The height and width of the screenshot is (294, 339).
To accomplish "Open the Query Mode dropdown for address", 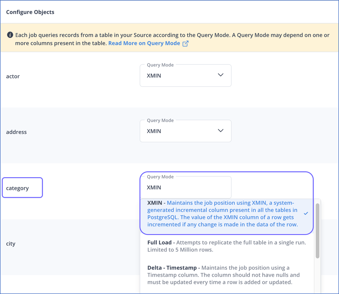I will (x=186, y=131).
